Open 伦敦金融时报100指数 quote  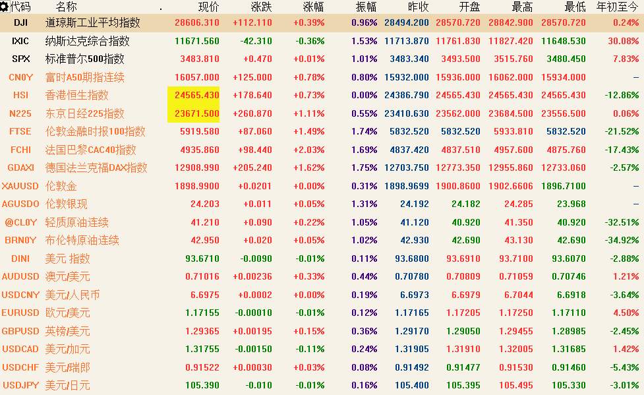[96, 131]
